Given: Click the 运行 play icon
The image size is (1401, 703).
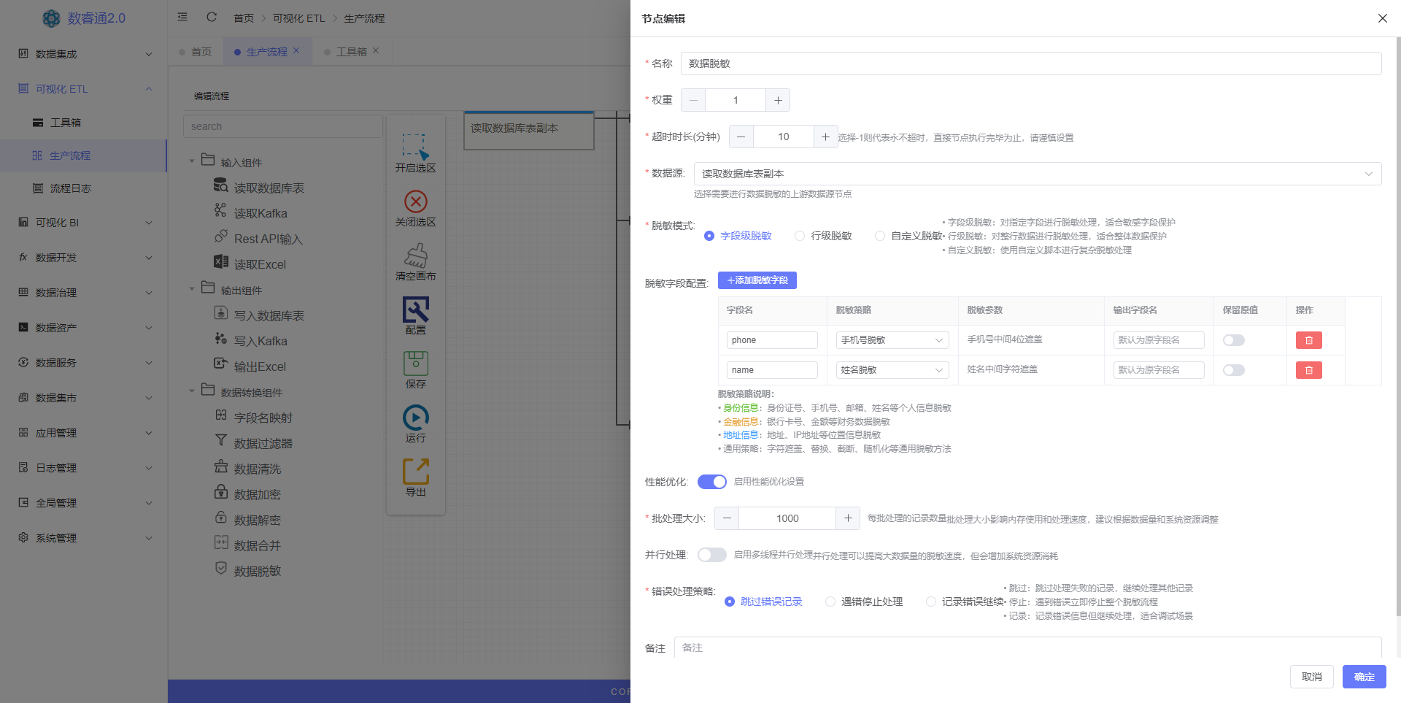Looking at the screenshot, I should 415,418.
